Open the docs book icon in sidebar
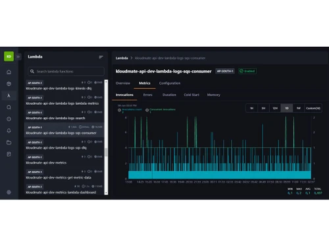Viewport: 329px width, 247px height. point(9,154)
